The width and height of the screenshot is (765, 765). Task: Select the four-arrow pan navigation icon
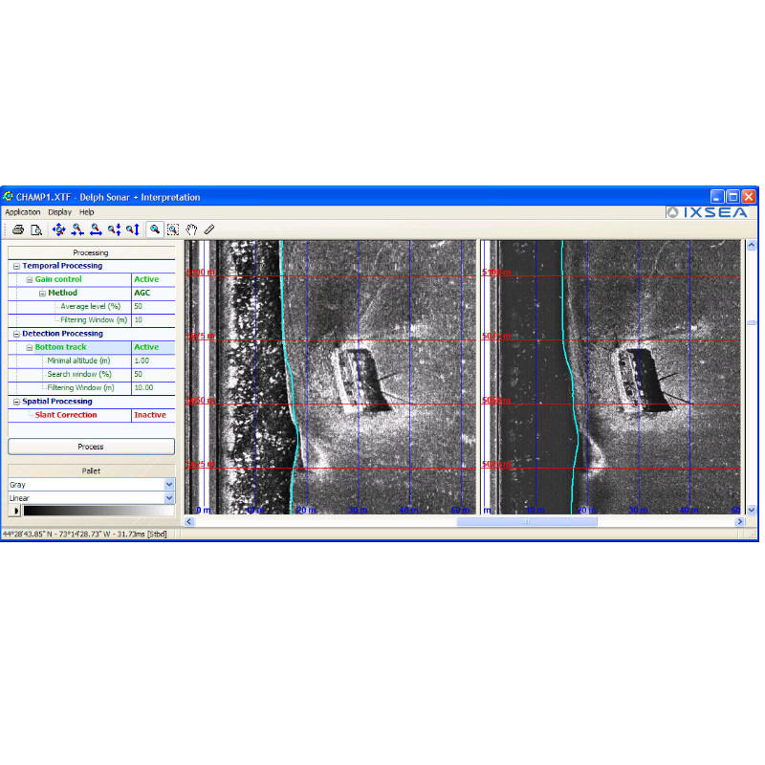(58, 229)
